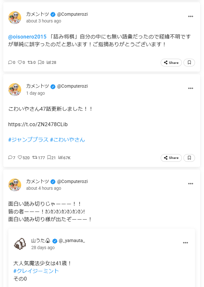The height and width of the screenshot is (287, 204).
Task: Open the 山うた profile avatar in quoted post
Action: (x=20, y=244)
